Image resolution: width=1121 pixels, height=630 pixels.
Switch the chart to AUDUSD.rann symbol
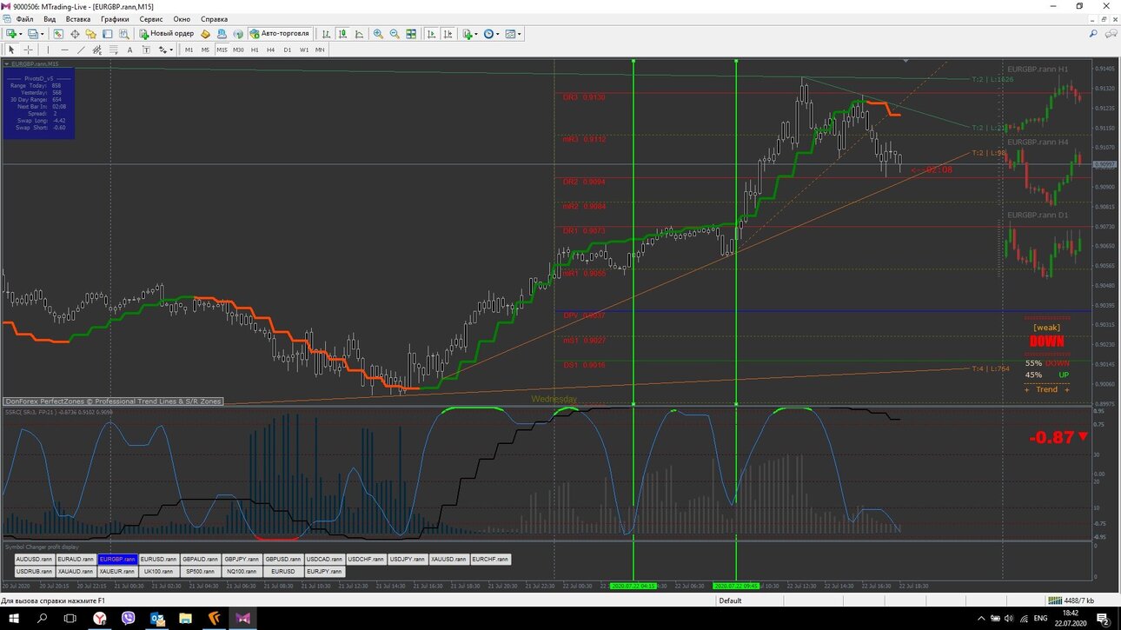[x=34, y=560]
